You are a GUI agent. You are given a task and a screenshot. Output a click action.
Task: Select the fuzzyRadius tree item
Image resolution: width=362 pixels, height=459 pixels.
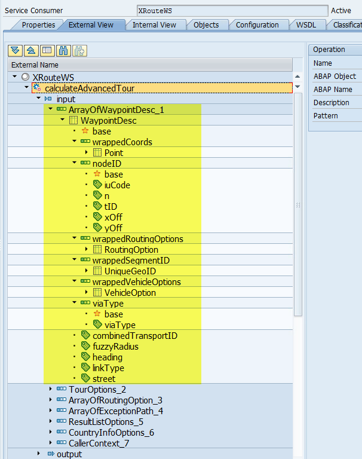click(115, 347)
